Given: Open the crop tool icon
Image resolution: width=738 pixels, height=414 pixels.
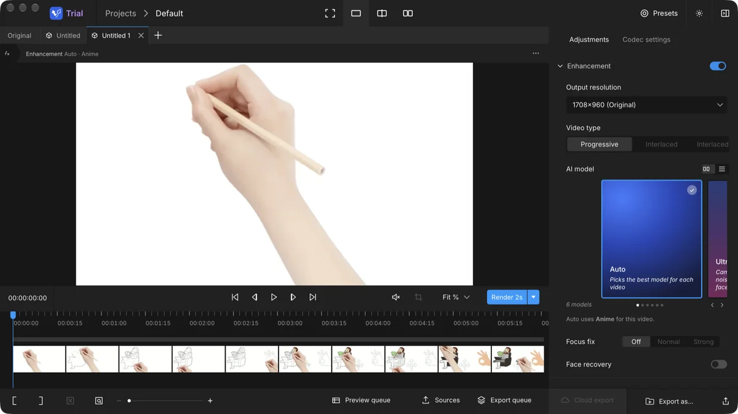Looking at the screenshot, I should click(418, 297).
